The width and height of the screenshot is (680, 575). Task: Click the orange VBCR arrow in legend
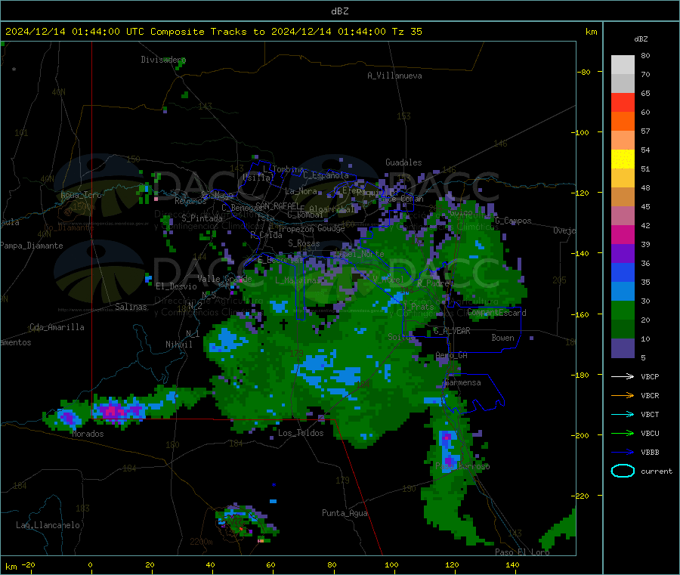(x=623, y=395)
